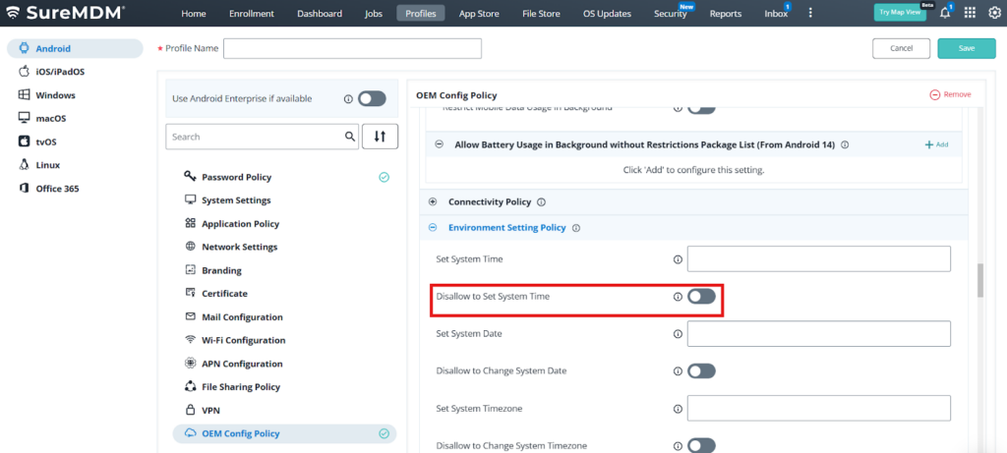1007x453 pixels.
Task: Turn on Disallow to Change System Date
Action: click(x=701, y=370)
